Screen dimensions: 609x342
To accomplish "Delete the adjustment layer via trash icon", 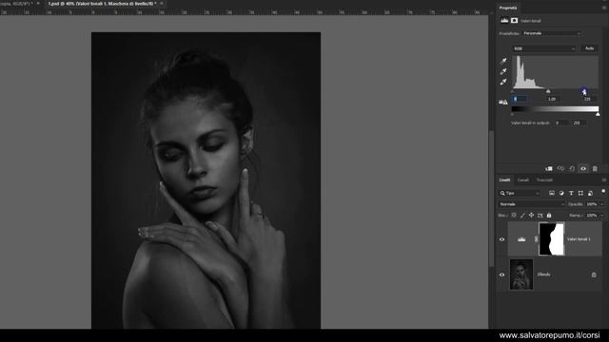I will coord(595,169).
